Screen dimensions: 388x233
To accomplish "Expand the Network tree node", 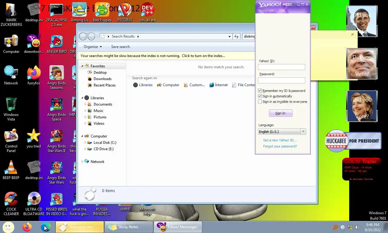I will [82, 162].
